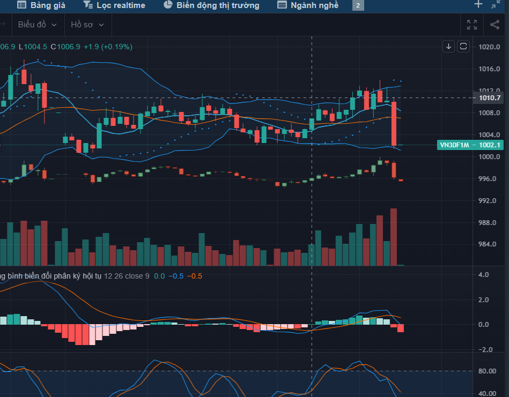Click the MACD indicator title text
Viewport: 509px width, 397px height.
point(50,276)
